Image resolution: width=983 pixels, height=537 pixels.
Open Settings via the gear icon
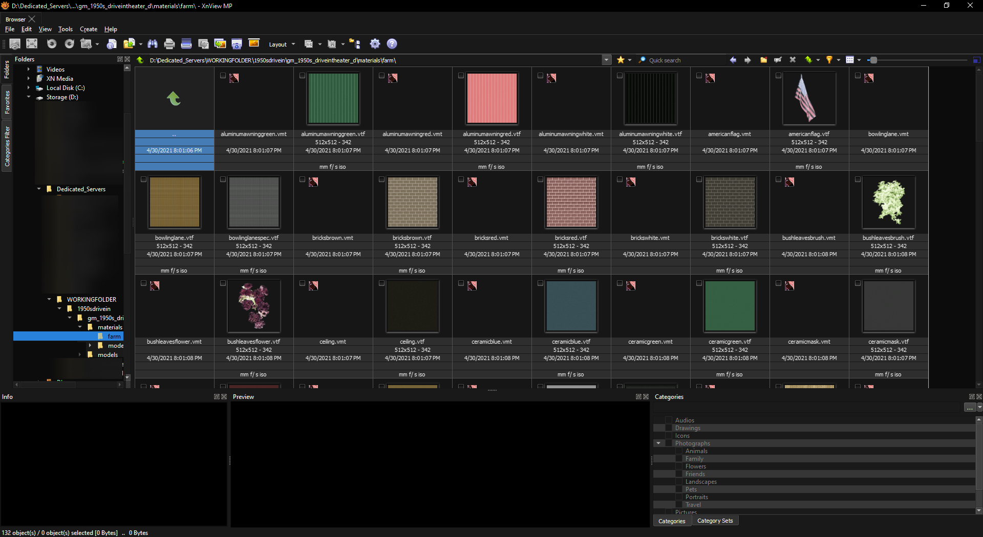click(375, 44)
